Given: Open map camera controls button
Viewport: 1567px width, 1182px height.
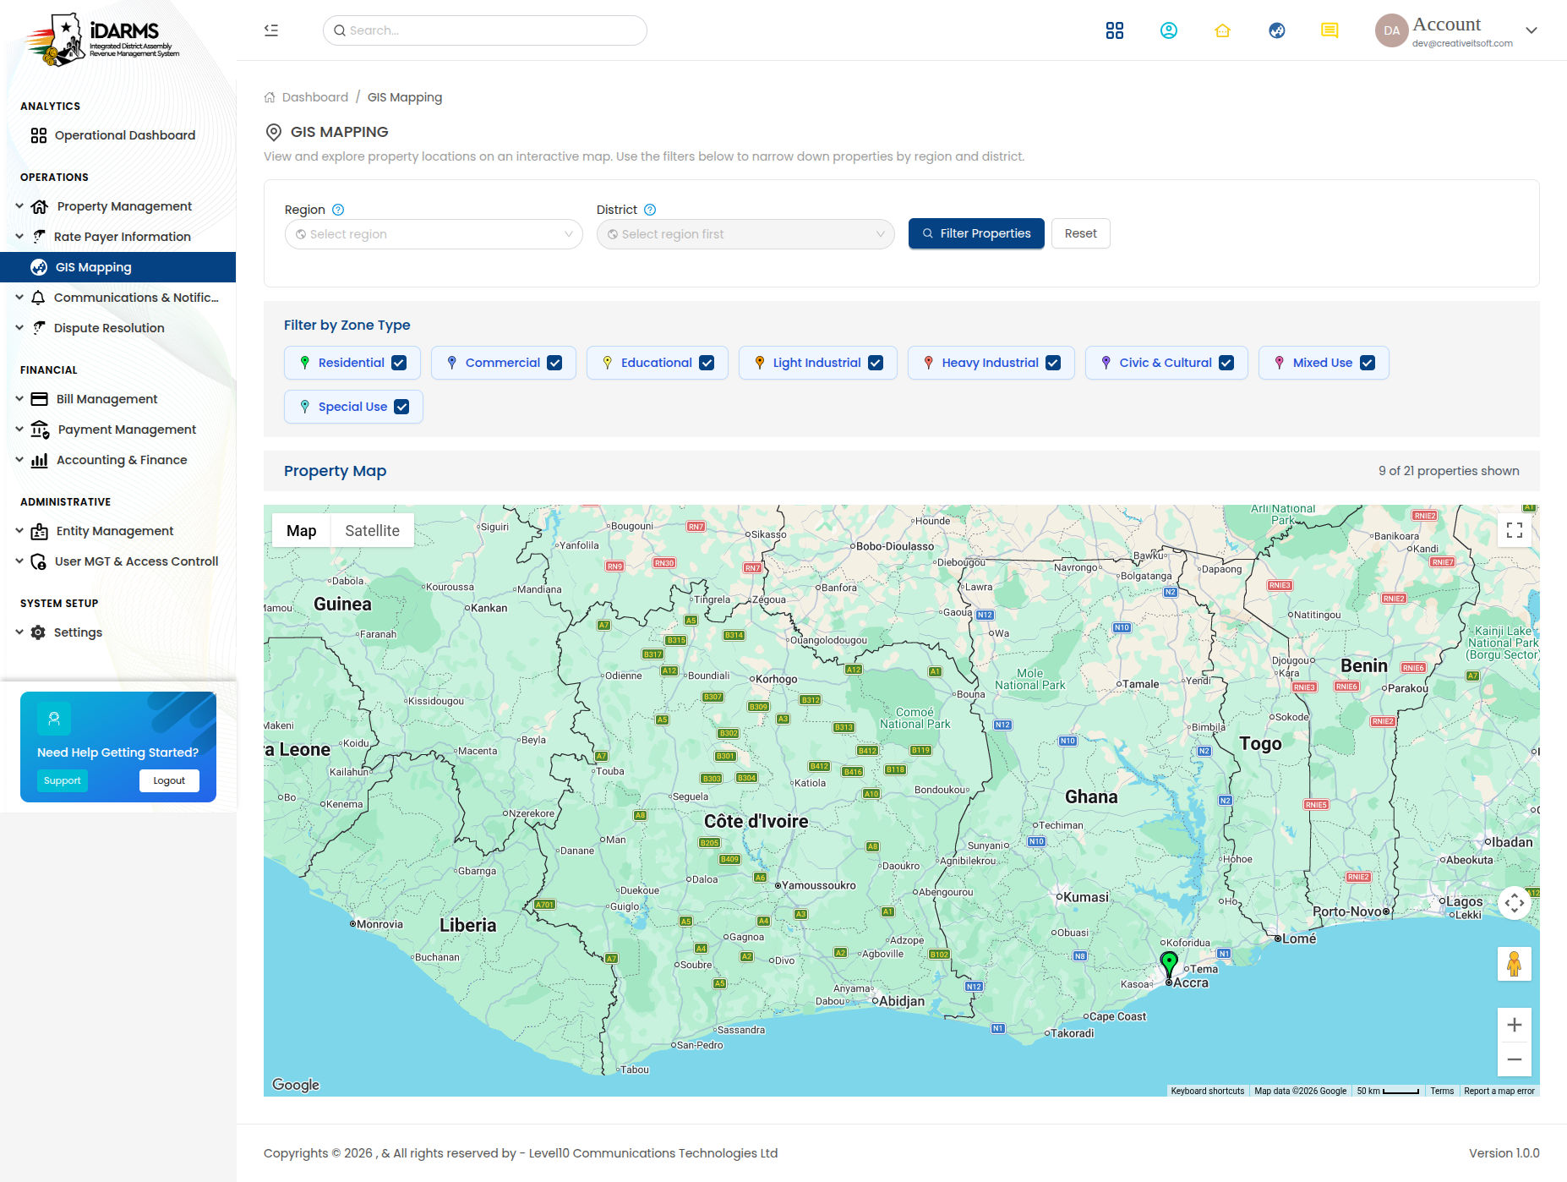Looking at the screenshot, I should coord(1515,903).
